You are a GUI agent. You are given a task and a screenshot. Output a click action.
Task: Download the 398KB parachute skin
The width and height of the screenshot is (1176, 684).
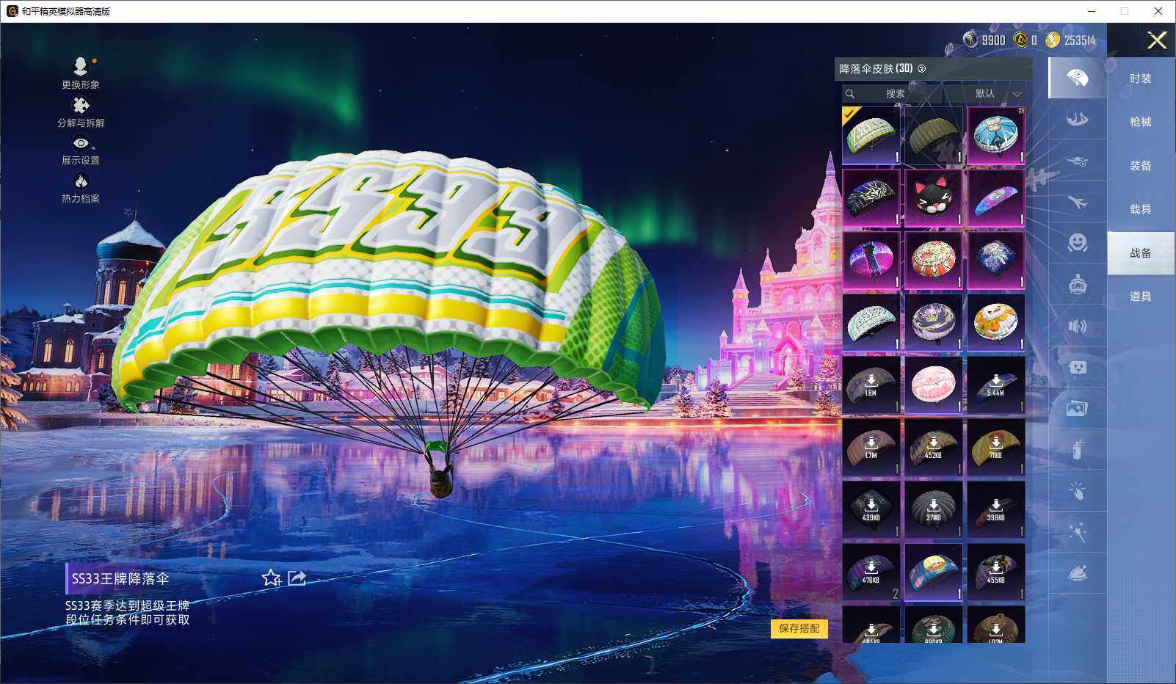[996, 510]
